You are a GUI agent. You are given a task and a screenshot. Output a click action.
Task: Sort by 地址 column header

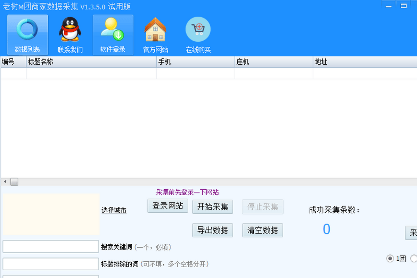pos(365,62)
